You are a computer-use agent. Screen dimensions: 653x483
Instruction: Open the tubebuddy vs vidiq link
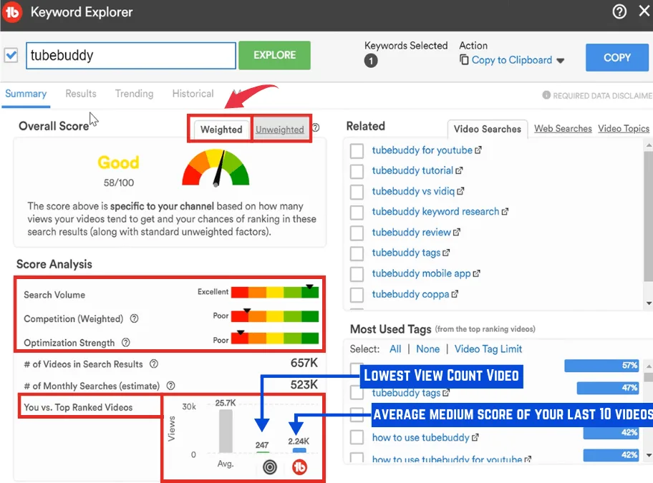click(x=413, y=191)
